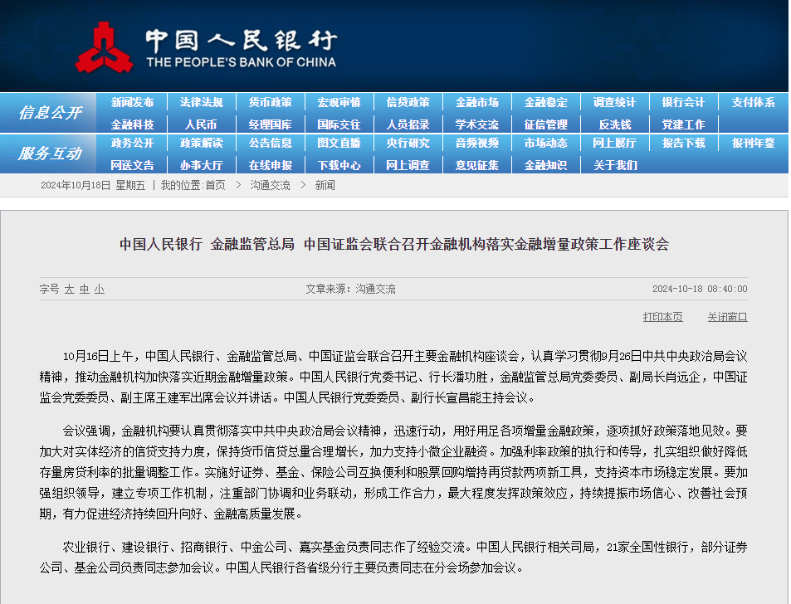This screenshot has height=604, width=791.
Task: Click the People's Bank of China red logo
Action: click(104, 47)
